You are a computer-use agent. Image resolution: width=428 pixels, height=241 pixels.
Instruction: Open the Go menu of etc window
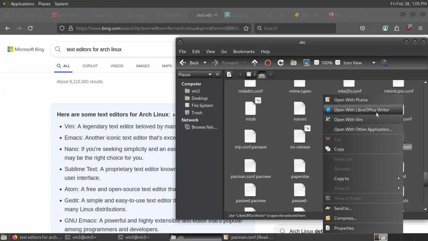pyautogui.click(x=224, y=51)
